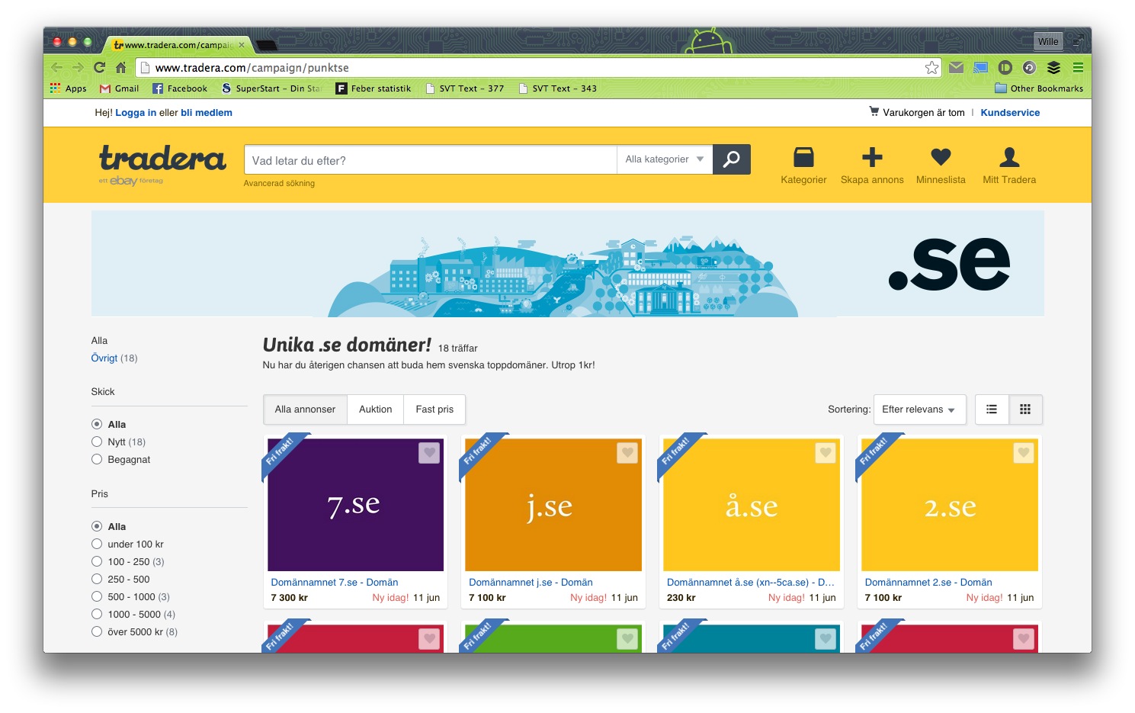1135x713 pixels.
Task: Filter by Övrigt category link
Action: [x=104, y=358]
